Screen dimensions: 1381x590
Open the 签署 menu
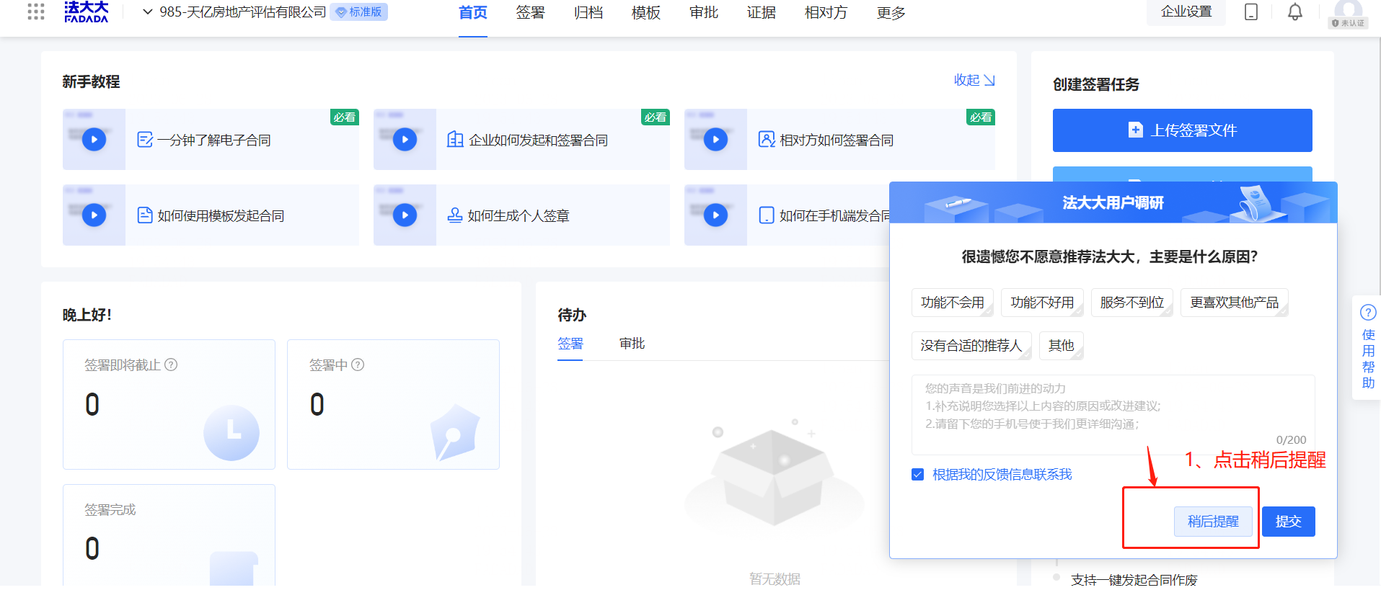pos(531,13)
